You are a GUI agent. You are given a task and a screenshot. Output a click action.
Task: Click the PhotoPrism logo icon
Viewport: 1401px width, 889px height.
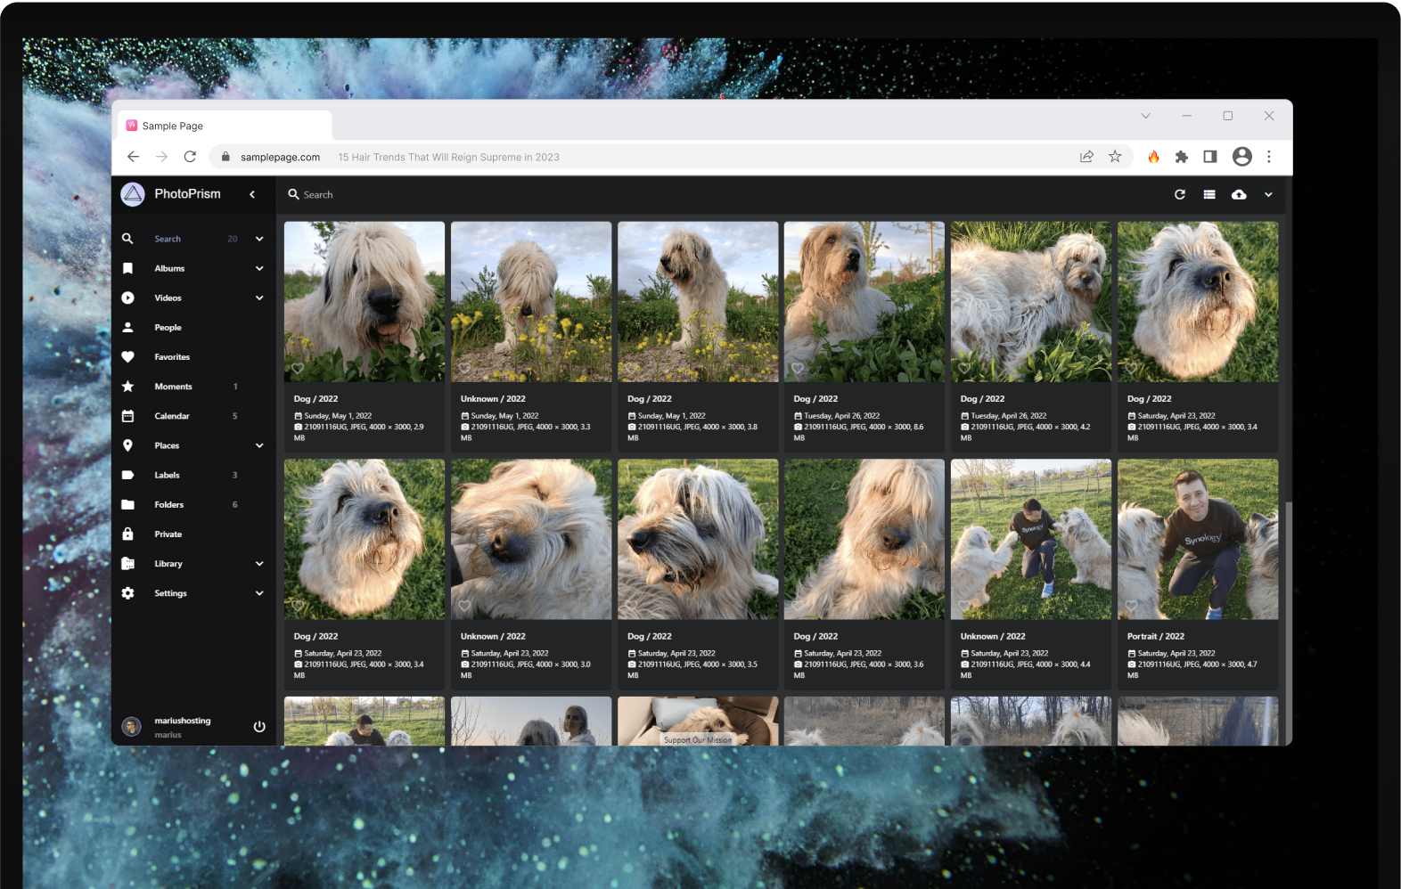pyautogui.click(x=133, y=194)
